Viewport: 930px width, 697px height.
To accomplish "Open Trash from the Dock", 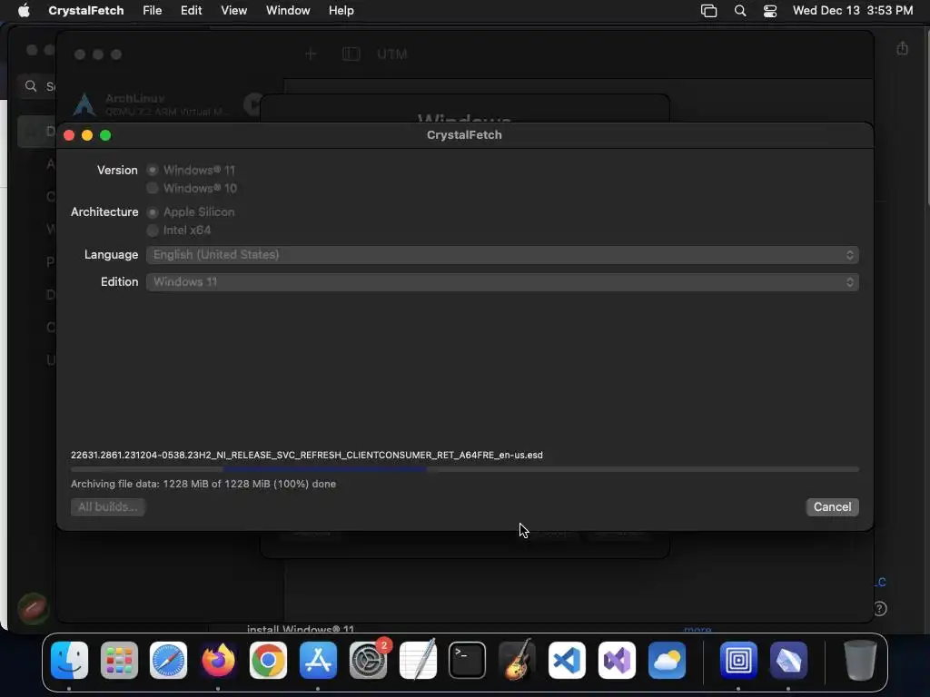I will pyautogui.click(x=860, y=661).
